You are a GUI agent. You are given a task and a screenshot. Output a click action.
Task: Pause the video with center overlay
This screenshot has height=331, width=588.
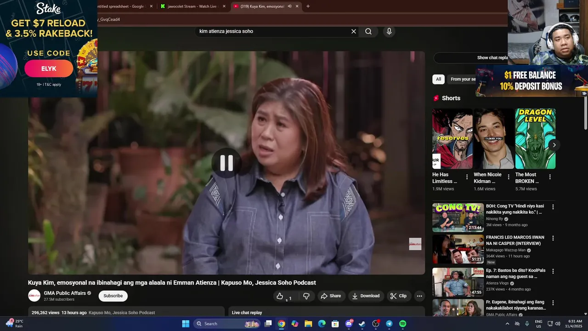pyautogui.click(x=226, y=163)
